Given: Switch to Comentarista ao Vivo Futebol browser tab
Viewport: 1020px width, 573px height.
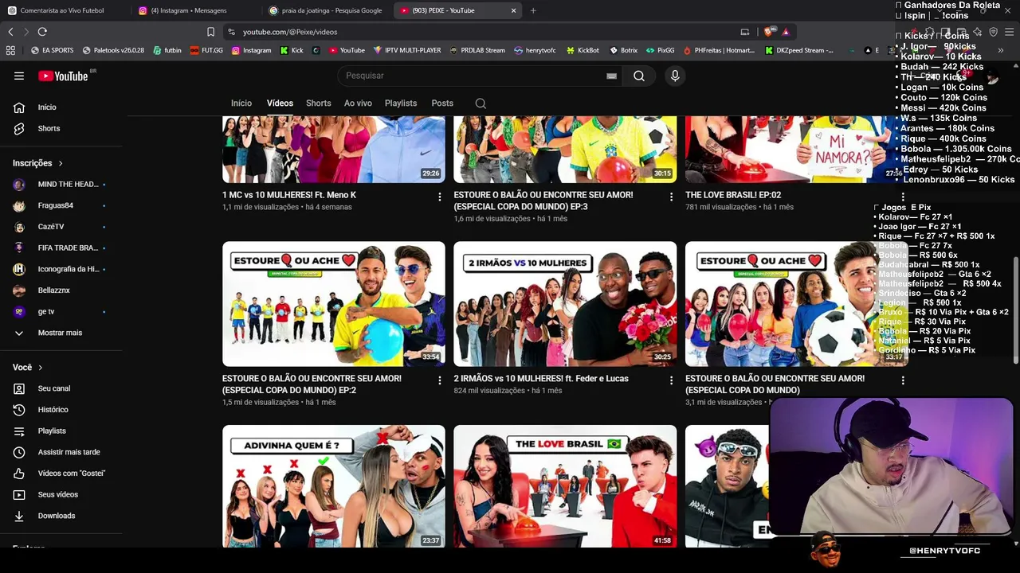Looking at the screenshot, I should point(62,10).
